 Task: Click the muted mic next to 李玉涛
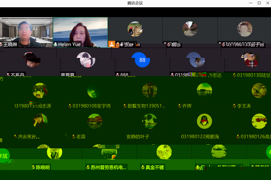[234, 106]
